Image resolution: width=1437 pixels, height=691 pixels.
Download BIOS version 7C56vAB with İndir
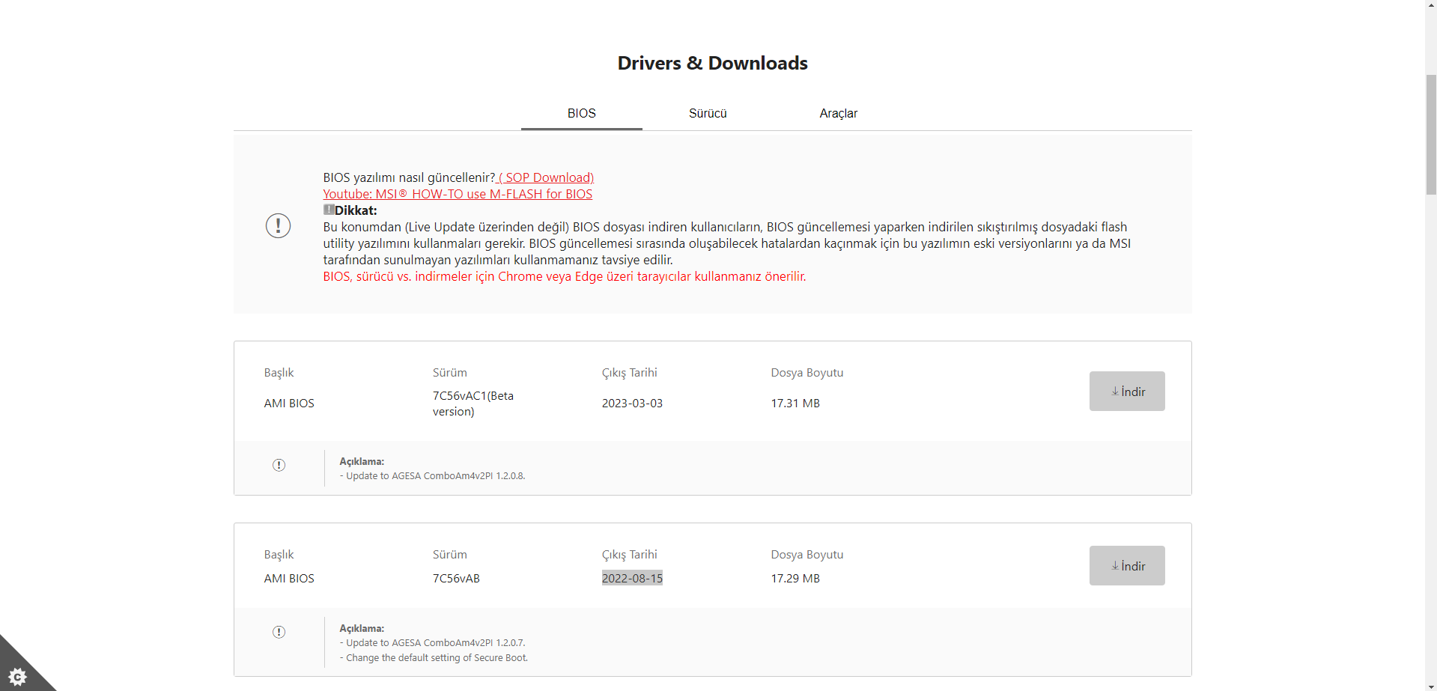1127,565
